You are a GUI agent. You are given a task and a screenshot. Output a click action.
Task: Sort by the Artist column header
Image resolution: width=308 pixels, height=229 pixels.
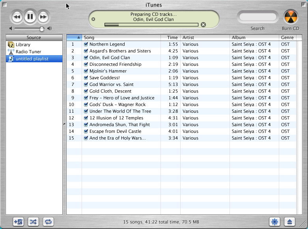[205, 37]
